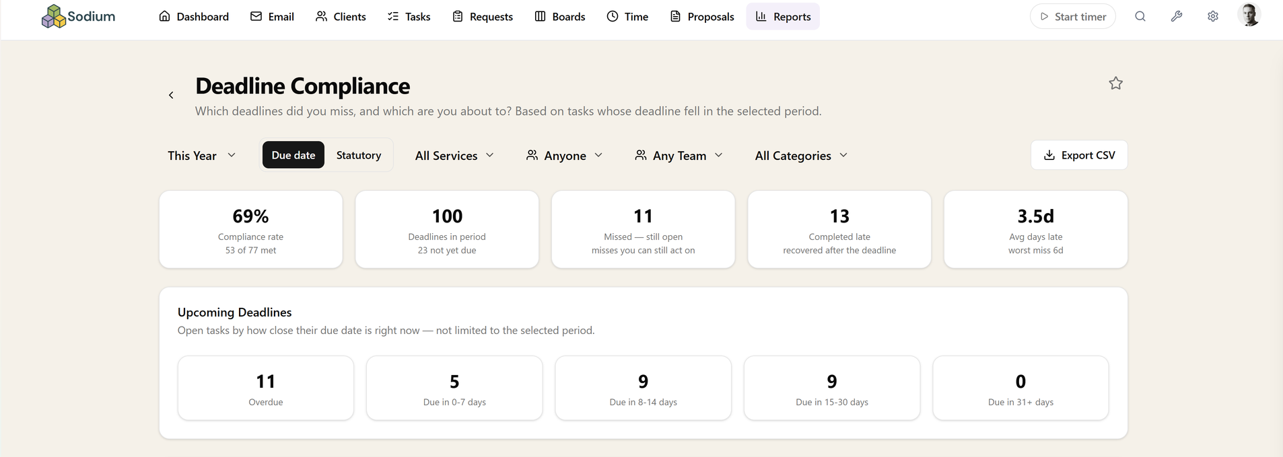
Task: Expand the This Year period dropdown
Action: pos(202,155)
